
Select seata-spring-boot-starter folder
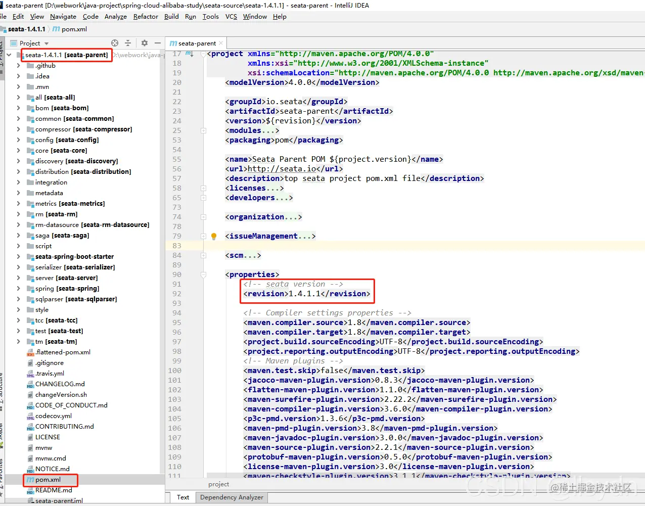point(74,257)
